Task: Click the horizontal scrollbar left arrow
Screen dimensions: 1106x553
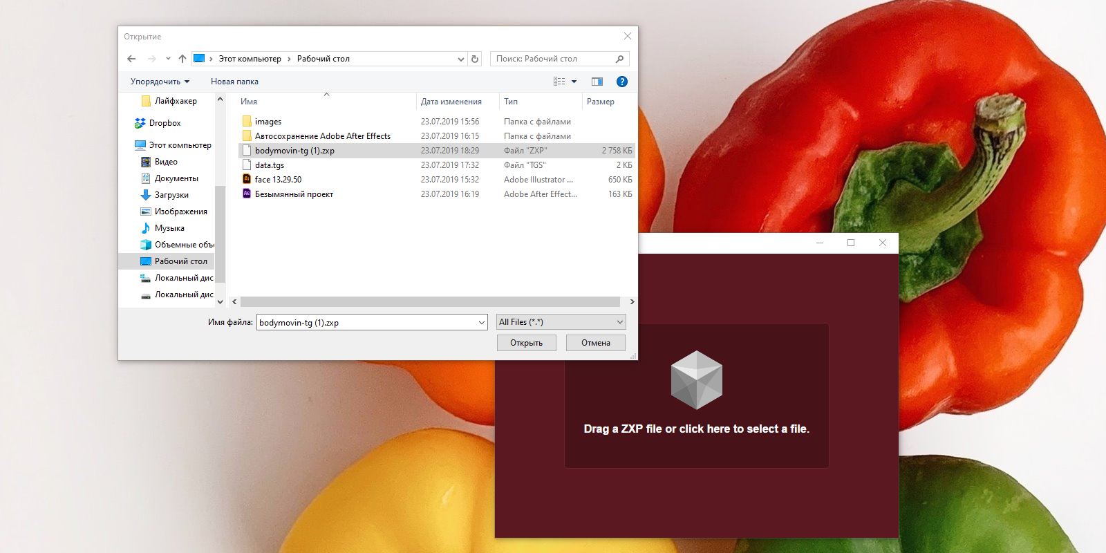Action: [x=234, y=302]
